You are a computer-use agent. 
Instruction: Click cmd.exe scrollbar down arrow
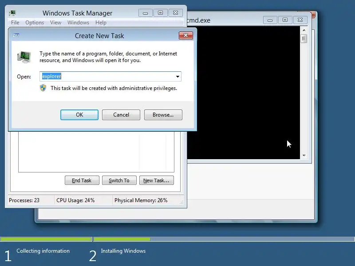click(x=304, y=156)
